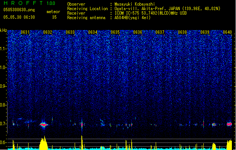Click the meteor count 35
Viewport: 236px width, 150px height.
pos(54,17)
